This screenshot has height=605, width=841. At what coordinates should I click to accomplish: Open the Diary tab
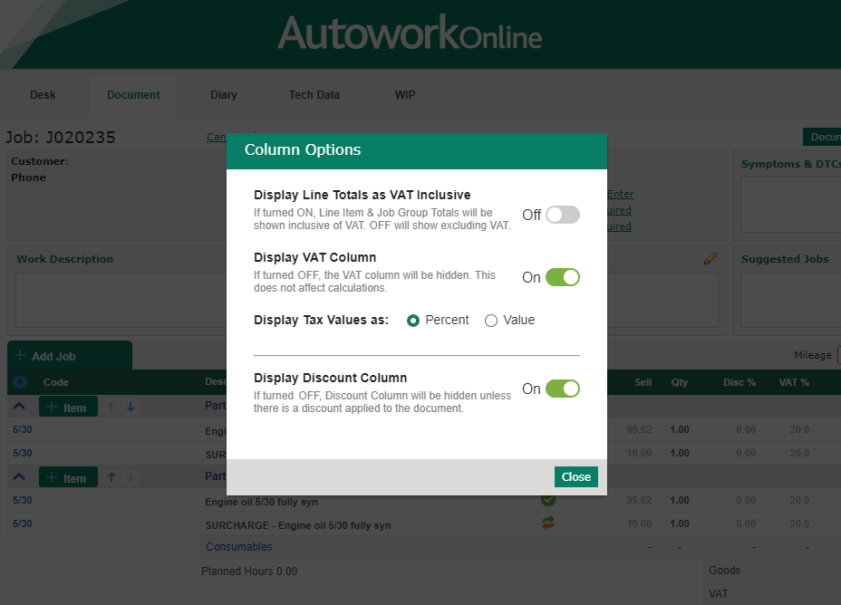[224, 95]
